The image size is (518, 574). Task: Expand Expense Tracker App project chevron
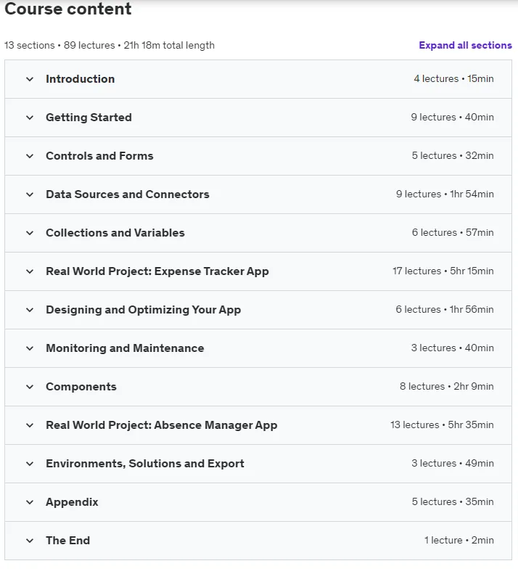tap(30, 271)
